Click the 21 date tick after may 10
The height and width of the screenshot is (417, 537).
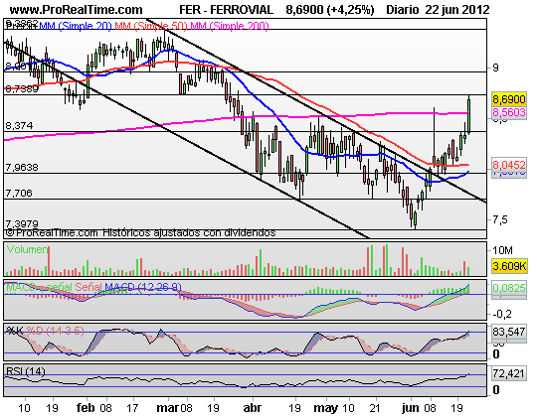376,408
